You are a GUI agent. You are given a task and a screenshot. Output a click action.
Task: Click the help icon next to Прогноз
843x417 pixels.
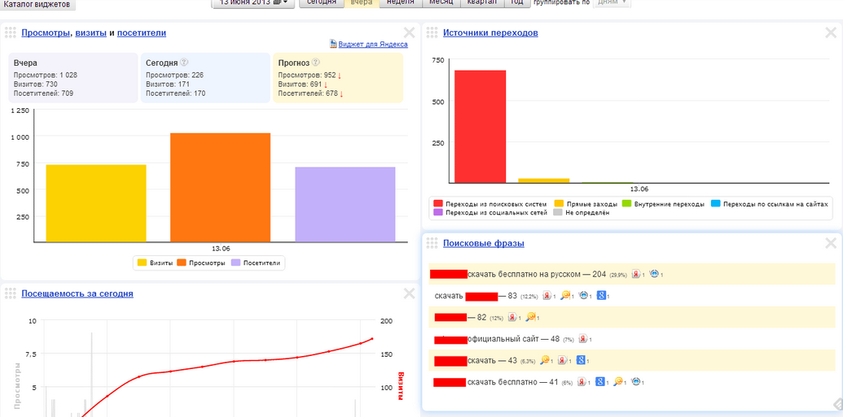(315, 63)
